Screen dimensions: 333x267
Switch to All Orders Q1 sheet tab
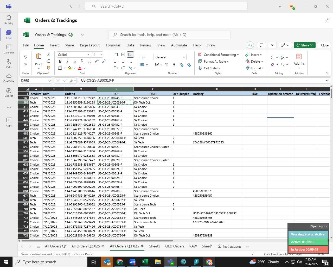[56, 246]
